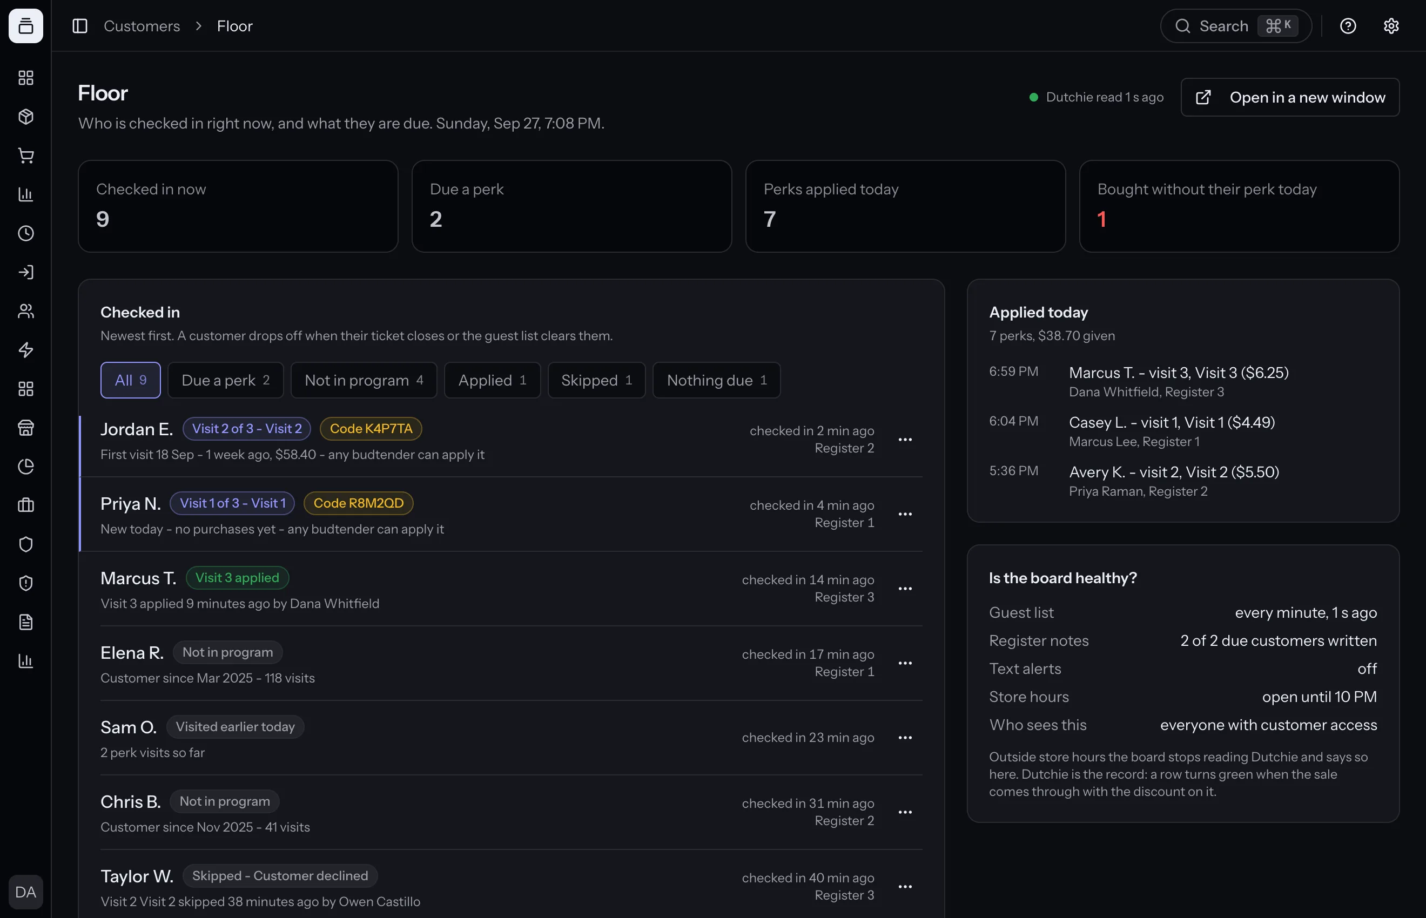The image size is (1426, 918).
Task: Open row menu for Sam O.
Action: coord(905,738)
